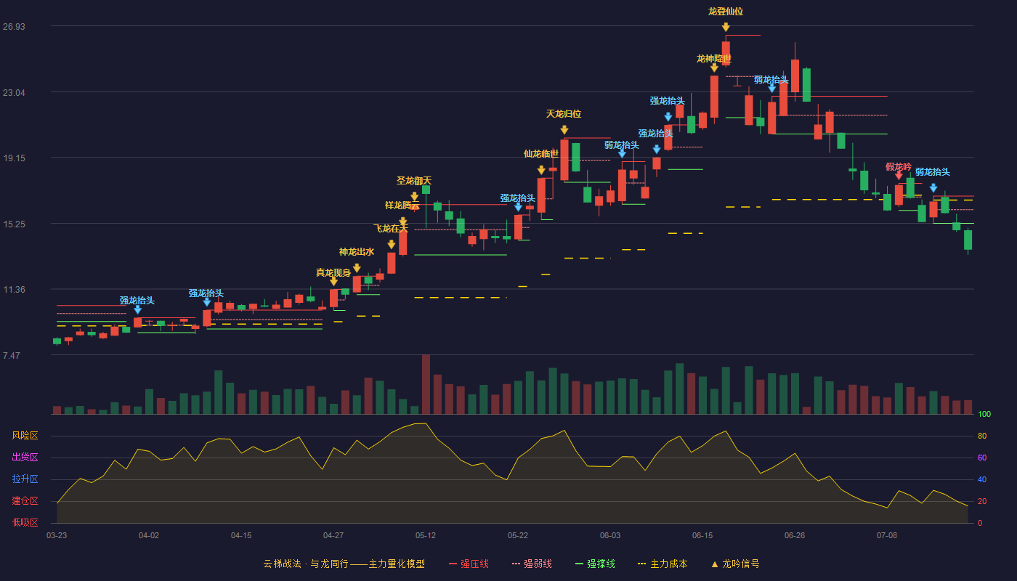Click the 天龙归位 signal marker
The image size is (1017, 581).
click(564, 130)
